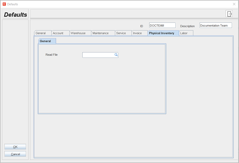Click the exit door icon in top-right toolbar
The height and width of the screenshot is (163, 239).
pos(229,14)
